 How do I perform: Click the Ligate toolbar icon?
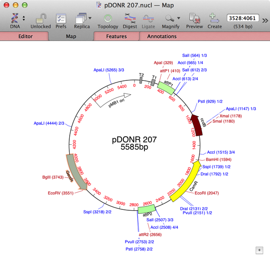click(148, 18)
